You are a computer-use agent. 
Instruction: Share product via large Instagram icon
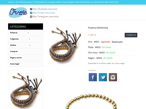coord(113,77)
